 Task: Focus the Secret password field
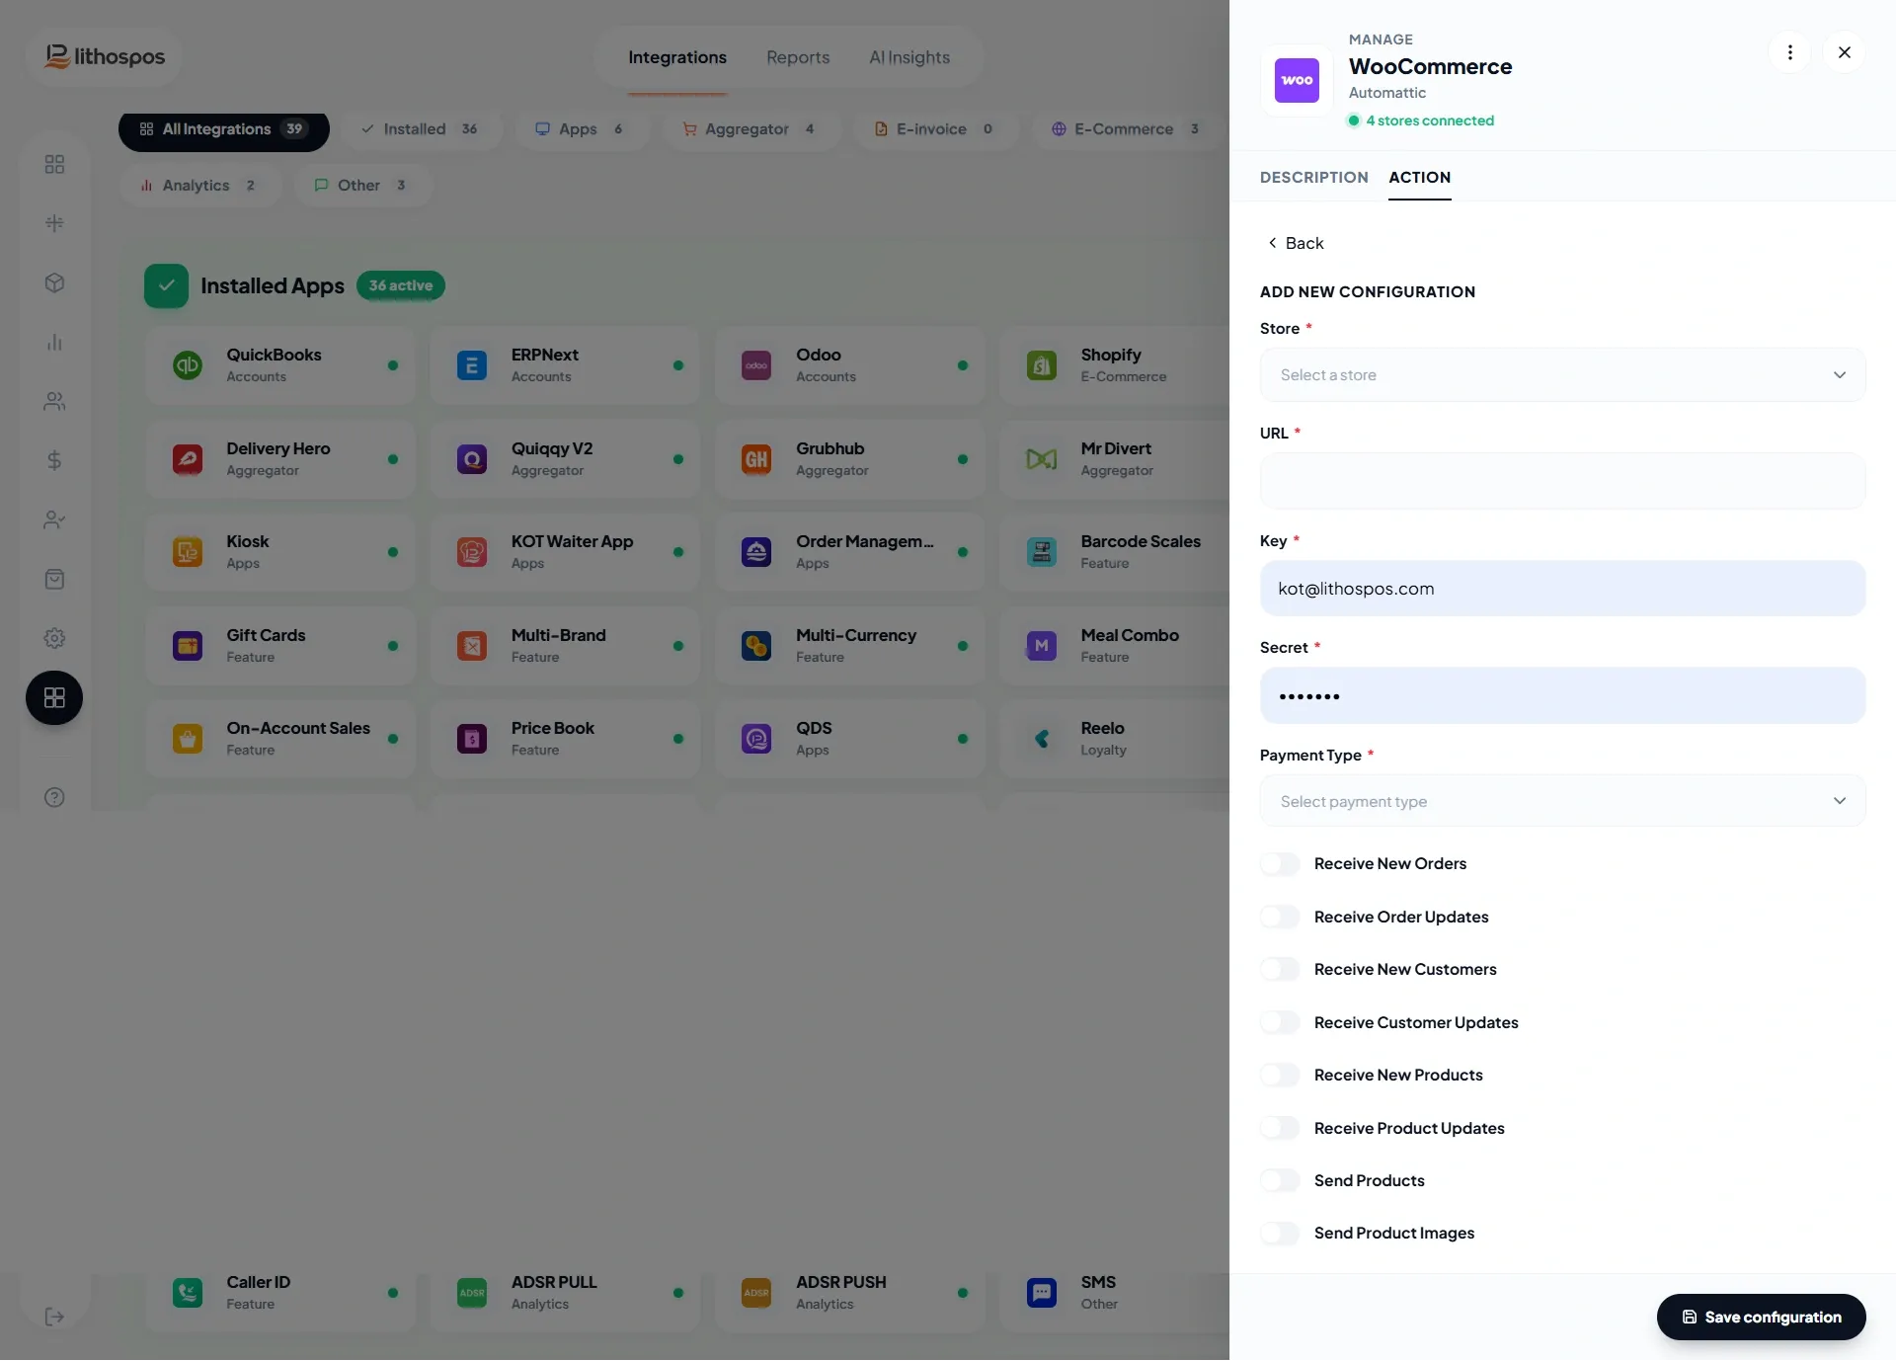click(1562, 696)
